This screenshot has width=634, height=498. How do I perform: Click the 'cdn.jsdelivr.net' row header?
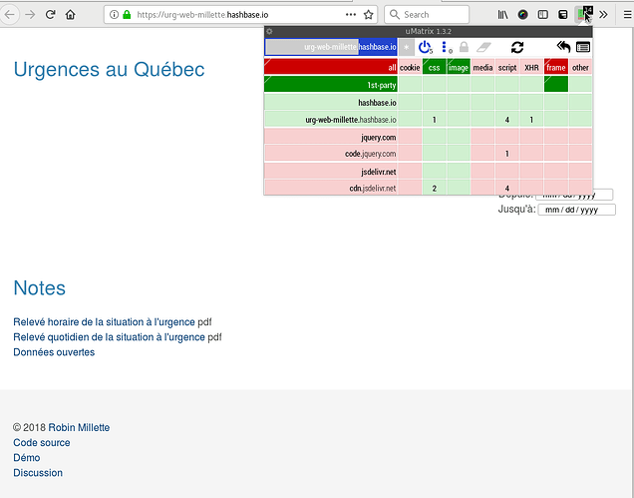click(x=331, y=188)
